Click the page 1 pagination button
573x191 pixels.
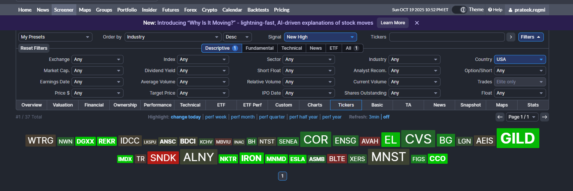click(x=283, y=176)
